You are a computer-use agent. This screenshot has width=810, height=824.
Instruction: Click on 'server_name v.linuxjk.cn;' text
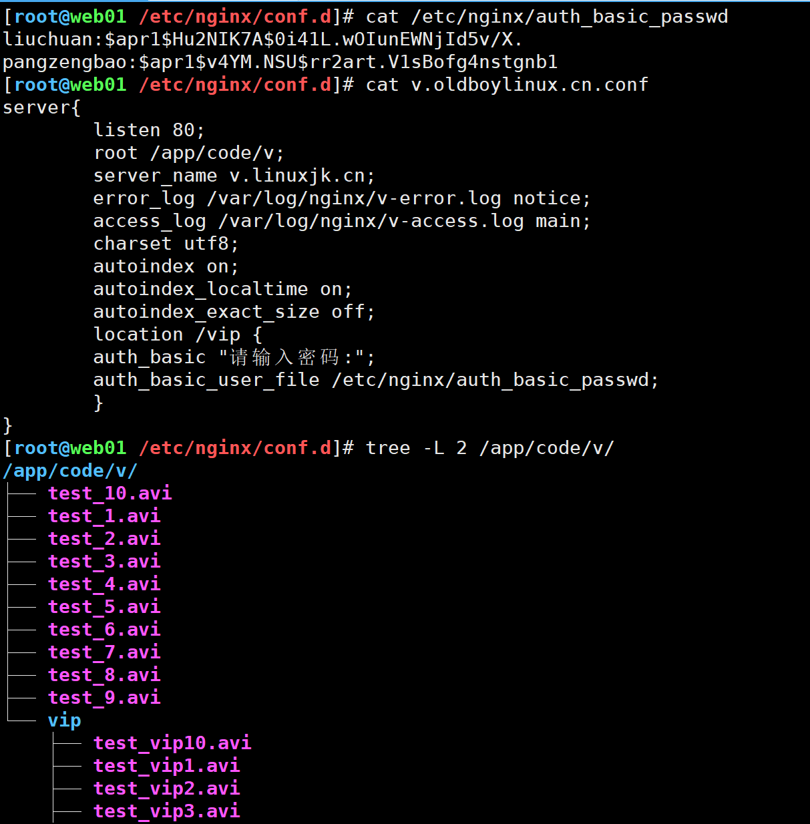pyautogui.click(x=234, y=176)
